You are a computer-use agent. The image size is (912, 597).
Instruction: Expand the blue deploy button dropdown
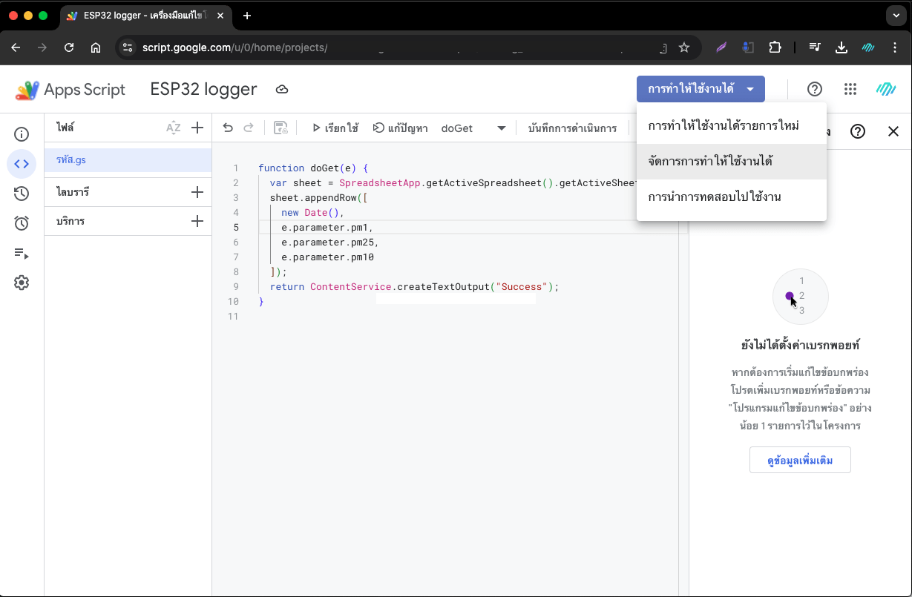(x=751, y=89)
